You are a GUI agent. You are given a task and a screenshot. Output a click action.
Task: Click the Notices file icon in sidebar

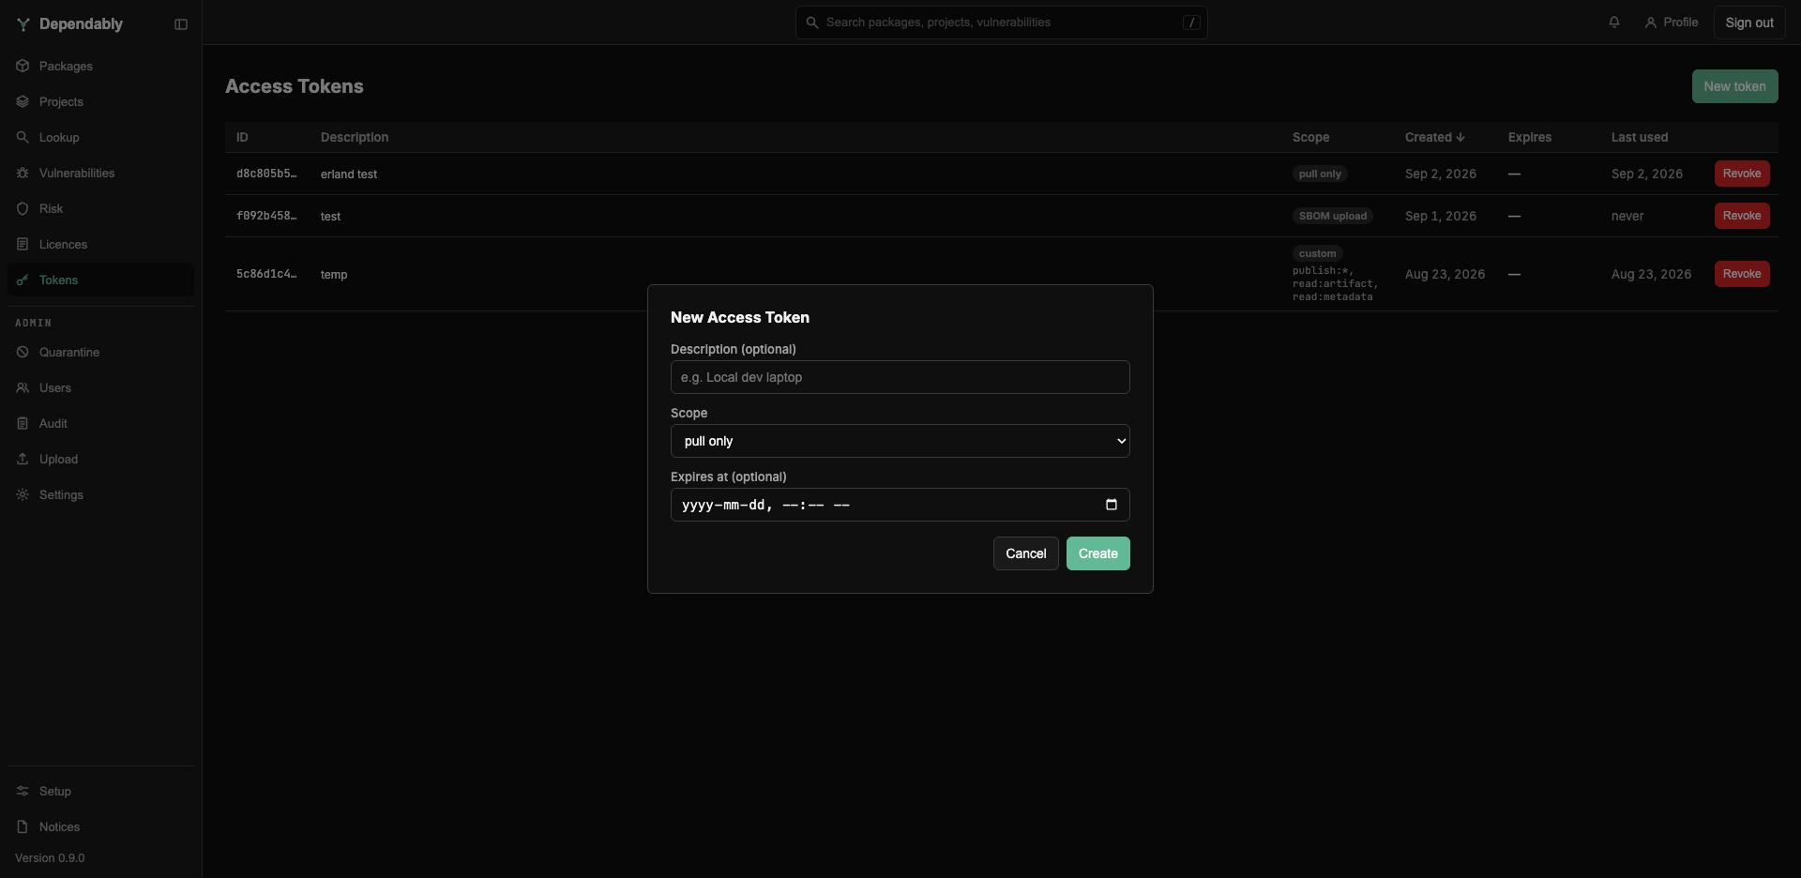tap(23, 827)
